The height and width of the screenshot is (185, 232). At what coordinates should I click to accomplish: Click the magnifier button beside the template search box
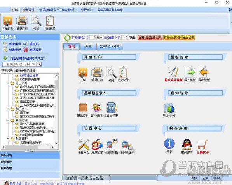[39, 64]
